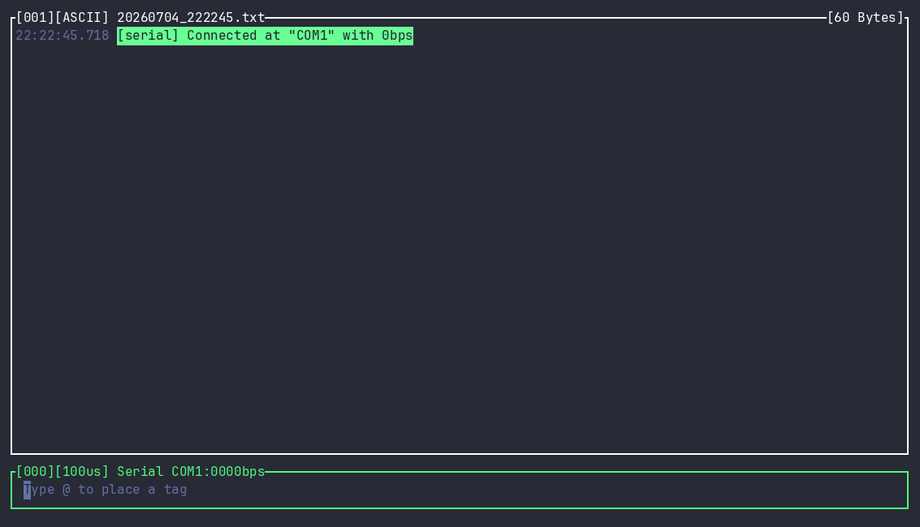Click the [100us] latency label
Viewport: 920px width, 527px height.
[x=81, y=471]
